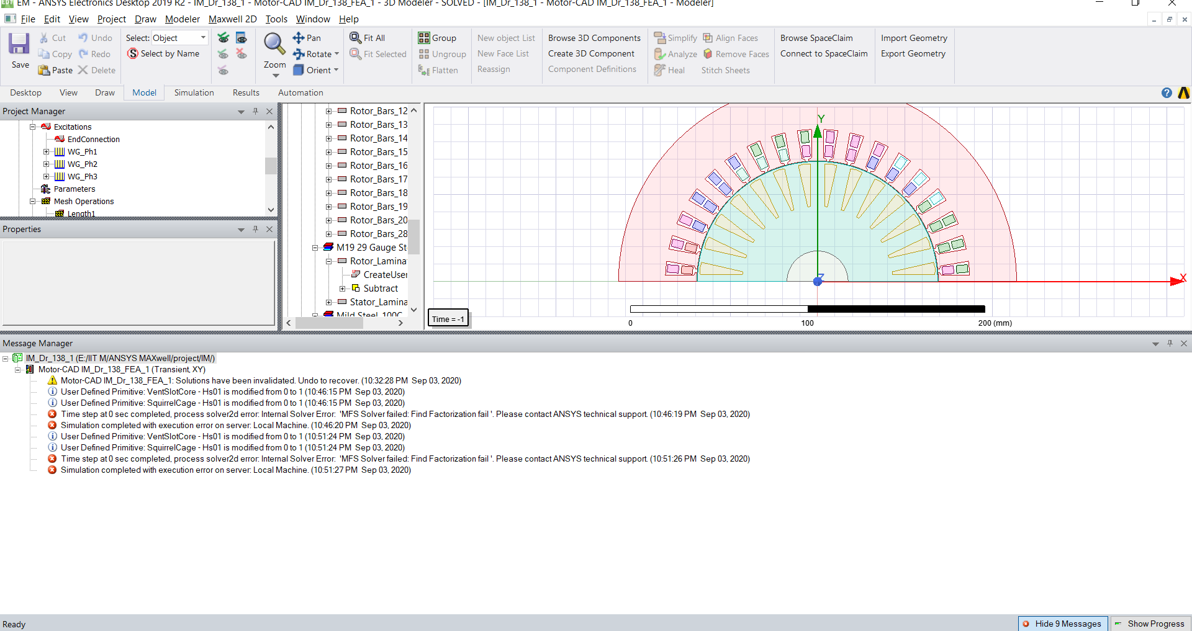Switch to the Draw ribbon tab
1192x631 pixels.
[x=105, y=92]
